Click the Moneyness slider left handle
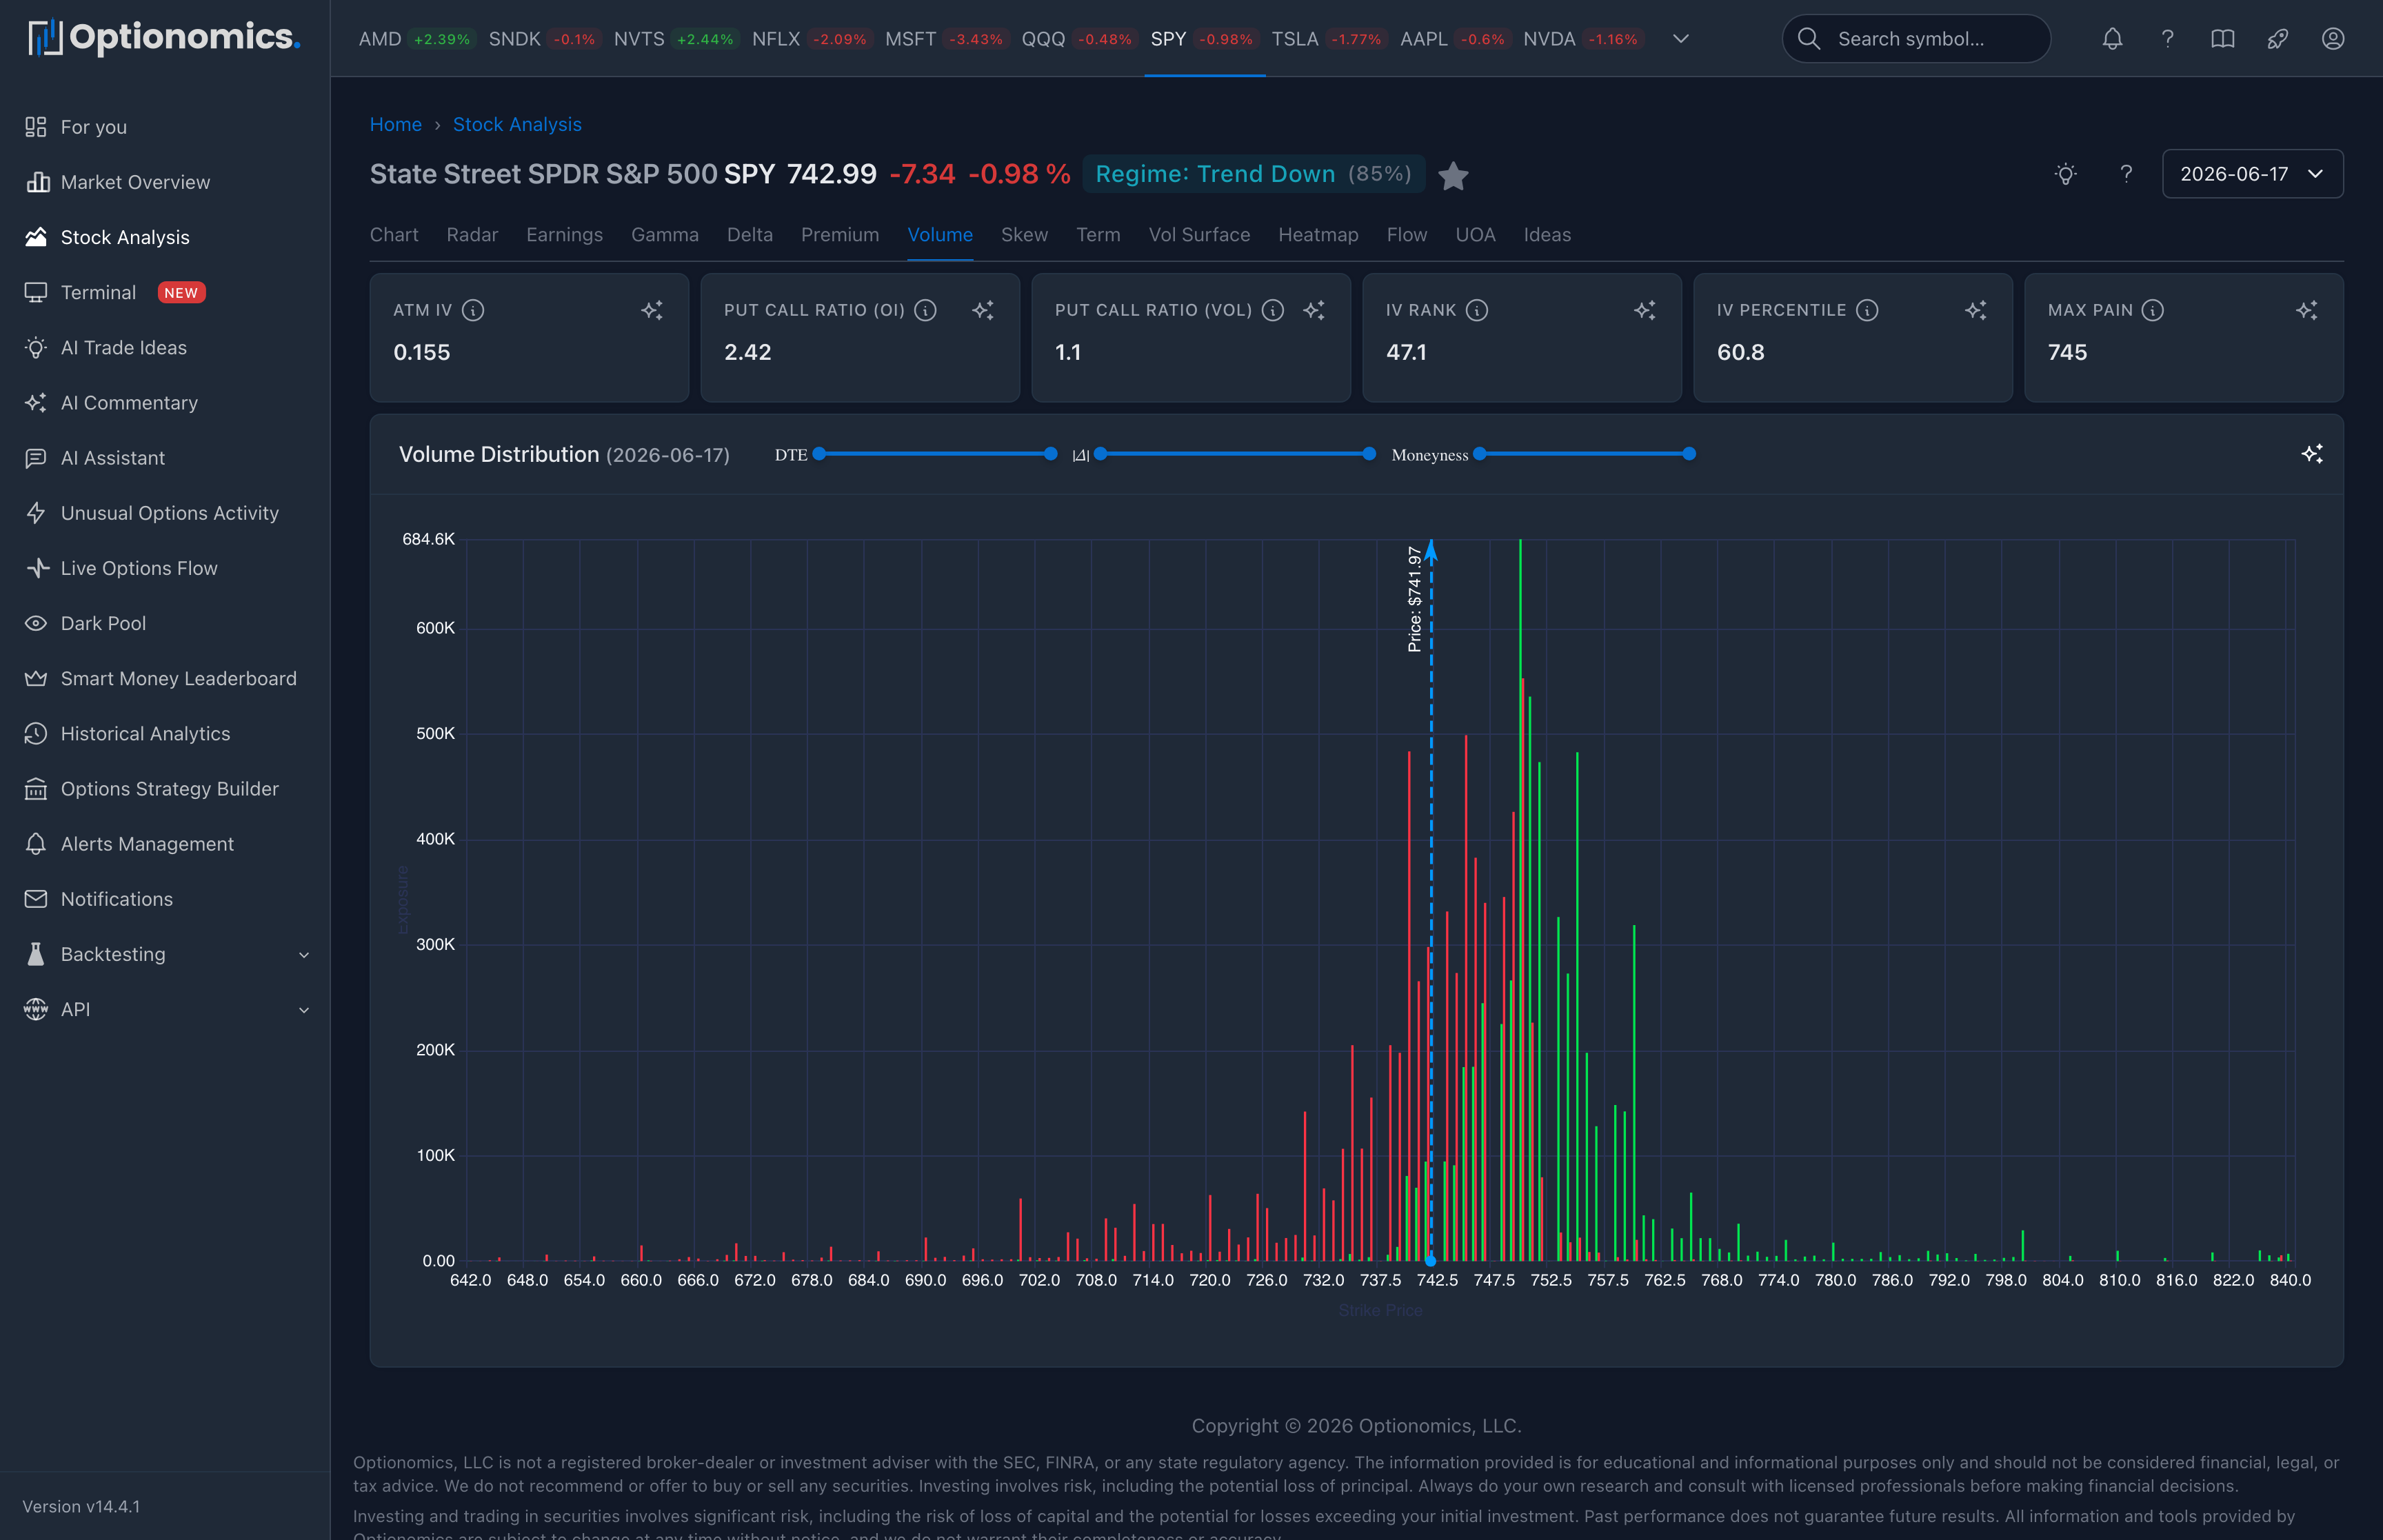Screen dimensions: 2383x1540 coord(1480,454)
